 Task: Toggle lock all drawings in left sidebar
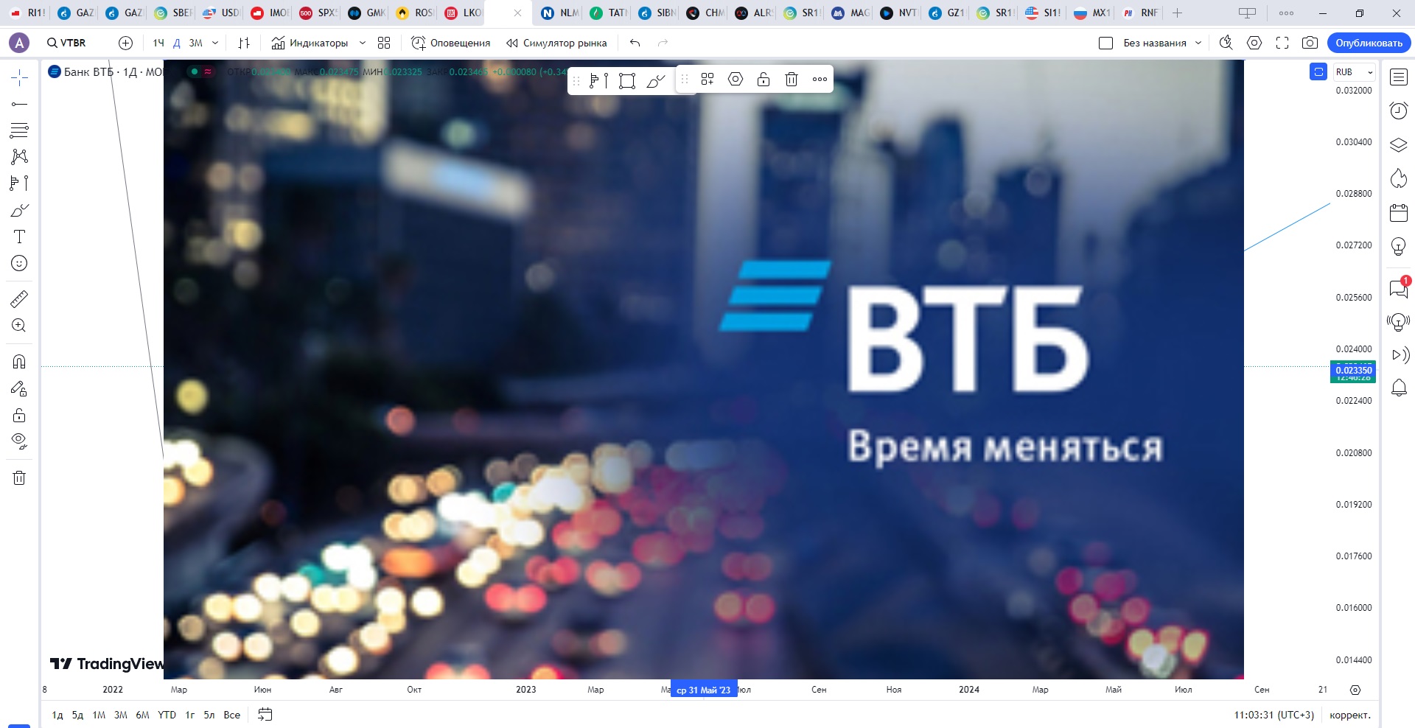coord(19,415)
